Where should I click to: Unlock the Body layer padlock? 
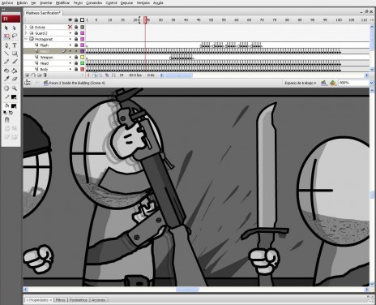coord(76,69)
